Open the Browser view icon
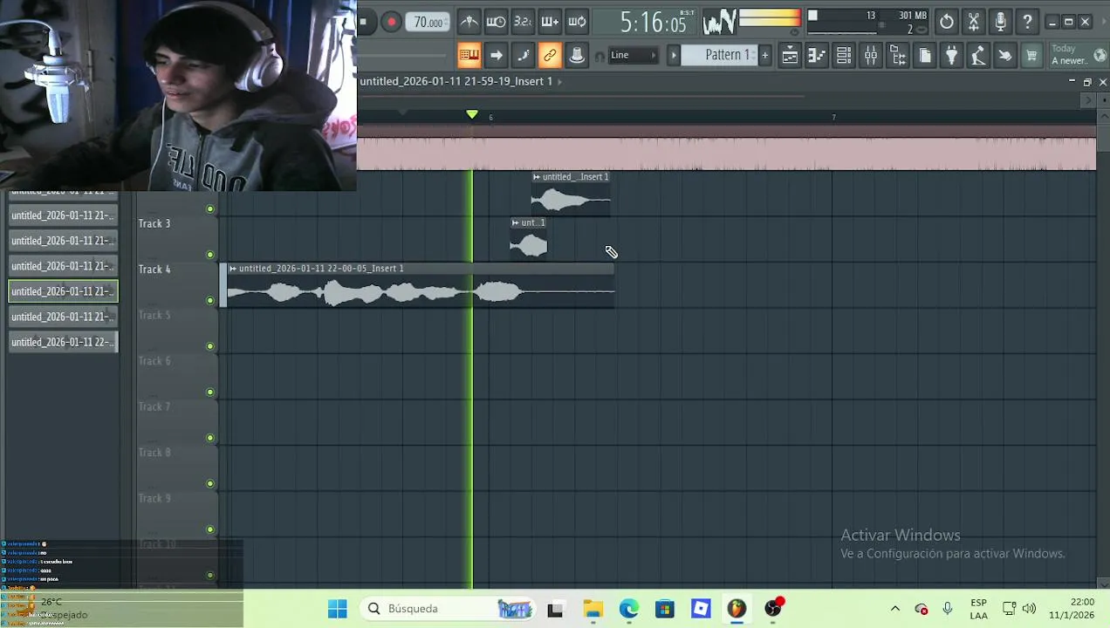The image size is (1110, 628). point(898,56)
